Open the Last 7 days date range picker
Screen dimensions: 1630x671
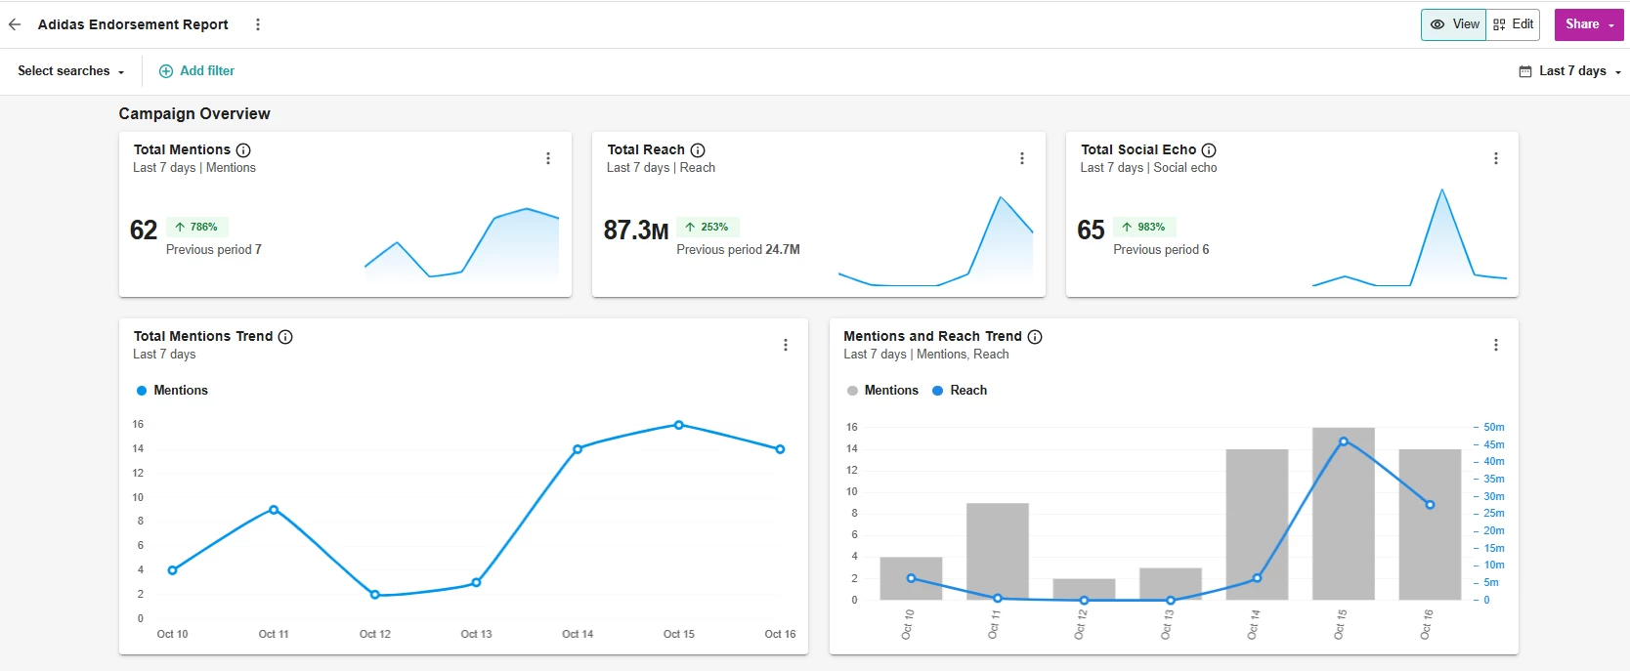pyautogui.click(x=1569, y=71)
